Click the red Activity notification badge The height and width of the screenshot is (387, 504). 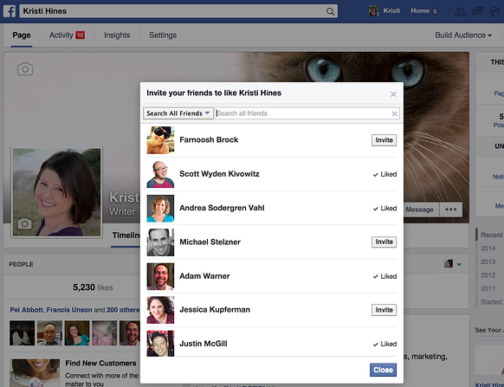pos(80,35)
